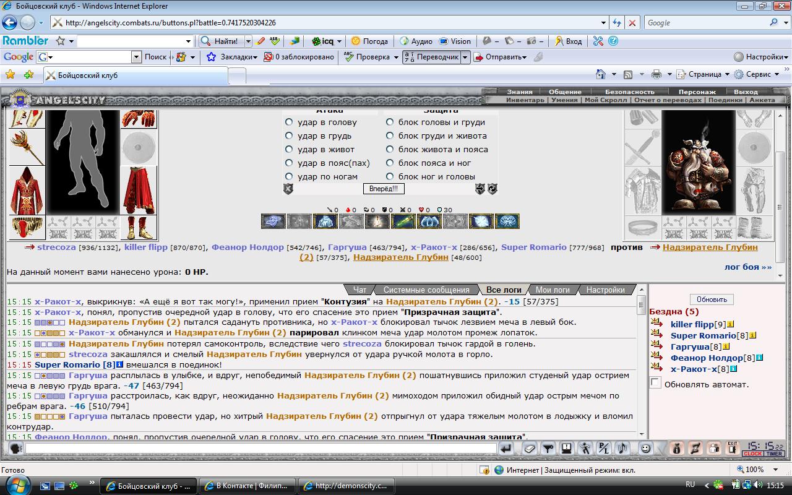The image size is (792, 495).
Task: Expand the icq toolbar dropdown
Action: [x=340, y=41]
